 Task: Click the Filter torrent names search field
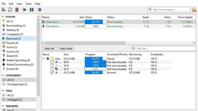pos(169,10)
